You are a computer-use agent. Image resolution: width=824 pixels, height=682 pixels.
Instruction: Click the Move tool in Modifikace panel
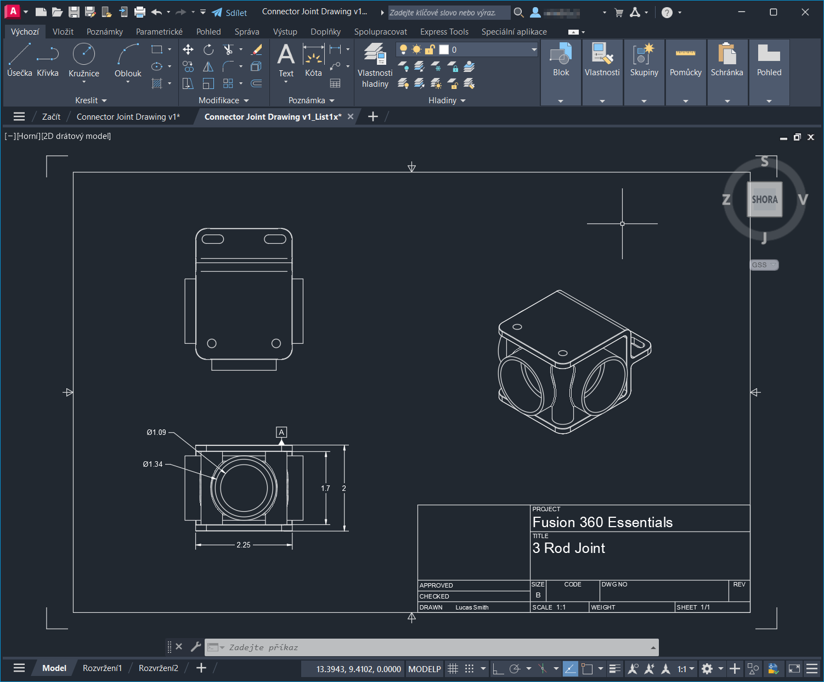[188, 50]
